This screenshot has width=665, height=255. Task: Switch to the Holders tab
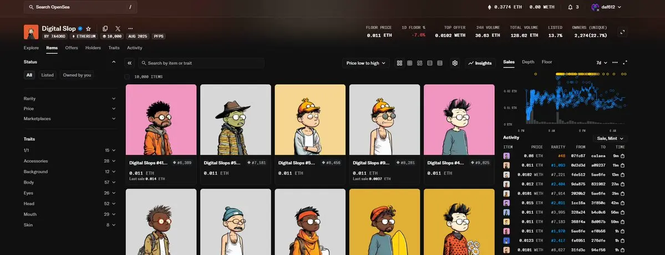tap(93, 48)
